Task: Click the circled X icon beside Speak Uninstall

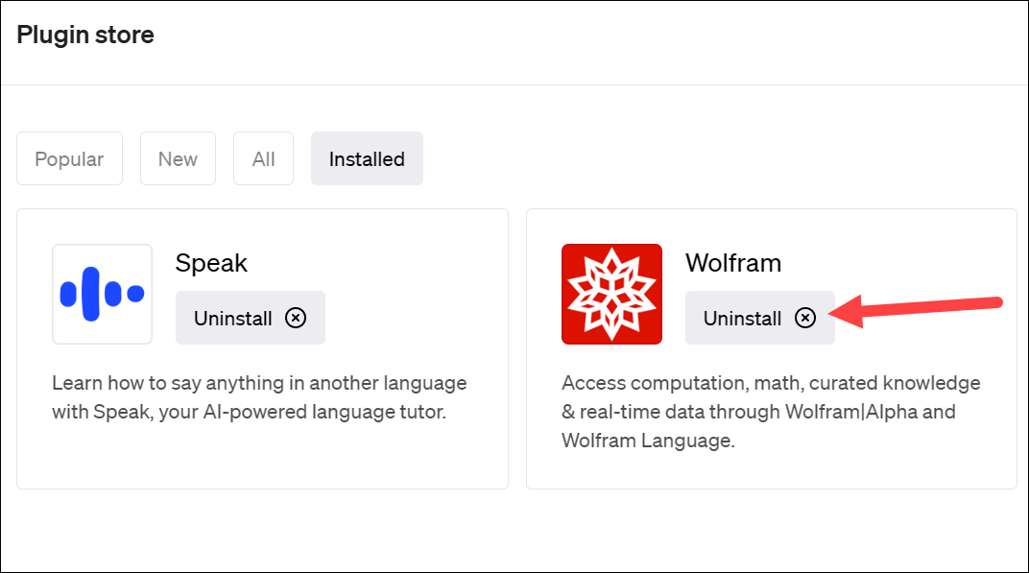Action: 296,318
